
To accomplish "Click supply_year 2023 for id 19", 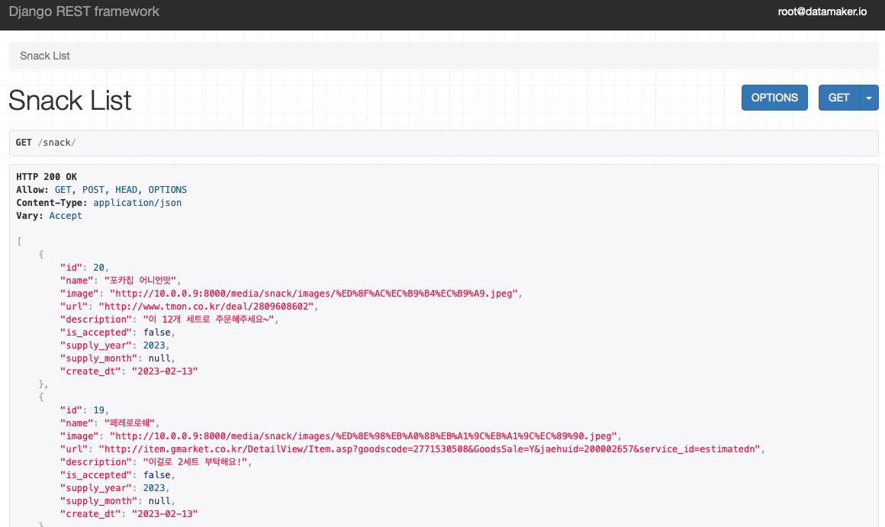I will point(154,488).
